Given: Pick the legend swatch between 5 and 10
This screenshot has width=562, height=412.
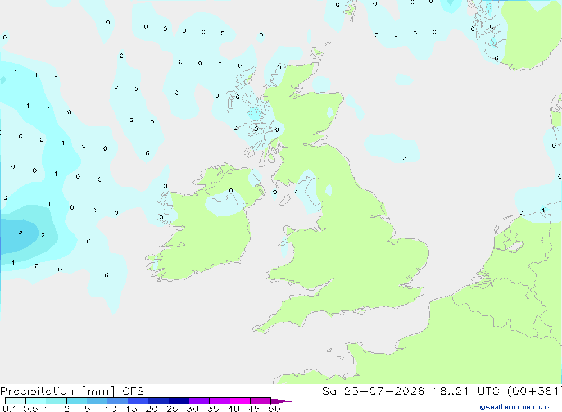Looking at the screenshot, I should coord(97,401).
